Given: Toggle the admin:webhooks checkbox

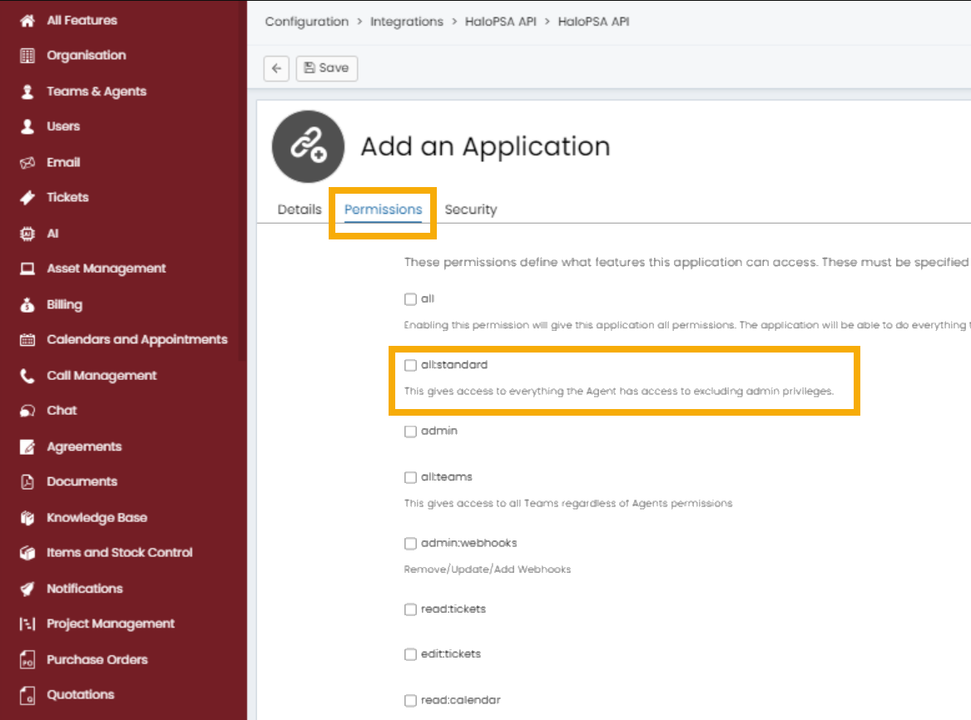Looking at the screenshot, I should (x=410, y=543).
